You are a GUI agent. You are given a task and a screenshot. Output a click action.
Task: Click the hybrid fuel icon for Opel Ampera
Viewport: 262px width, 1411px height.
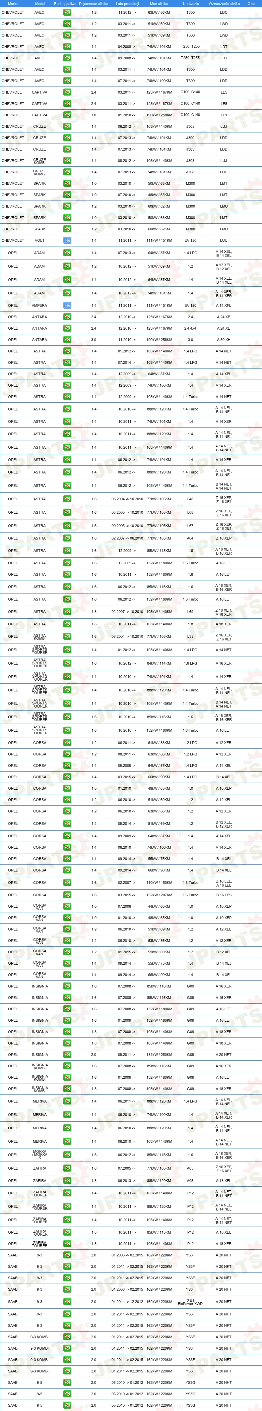[67, 306]
